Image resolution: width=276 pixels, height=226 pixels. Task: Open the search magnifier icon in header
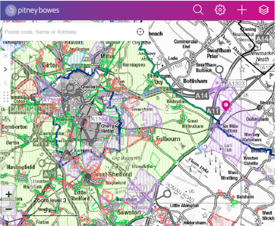[198, 10]
